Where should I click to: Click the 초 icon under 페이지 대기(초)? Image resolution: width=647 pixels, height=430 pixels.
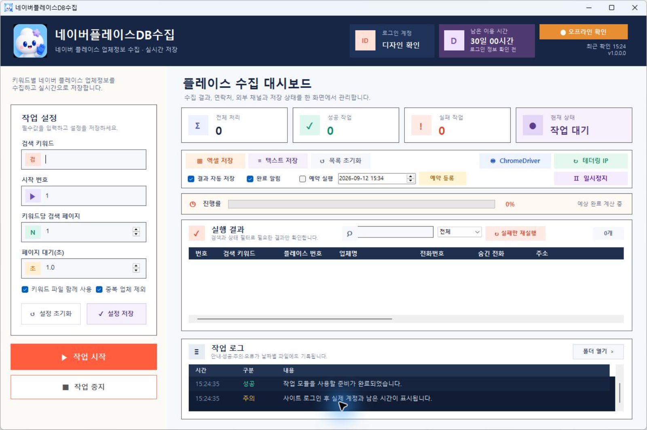tap(32, 268)
